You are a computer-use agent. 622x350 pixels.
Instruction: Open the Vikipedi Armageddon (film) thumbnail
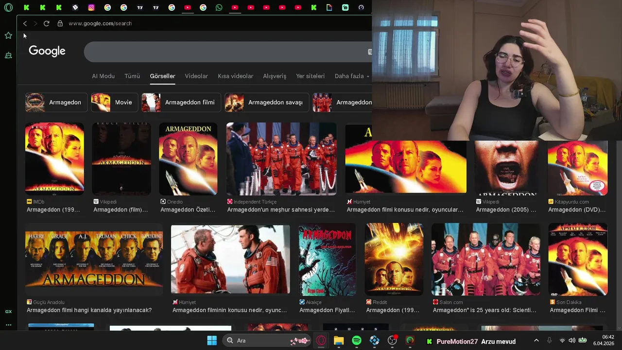coord(121,159)
